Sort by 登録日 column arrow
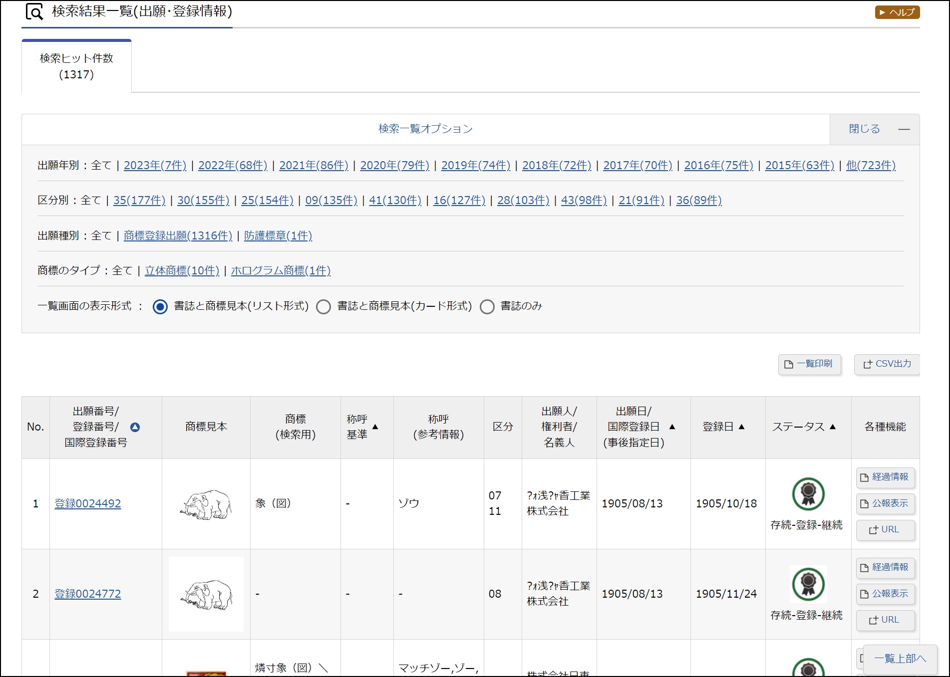950x677 pixels. tap(741, 427)
